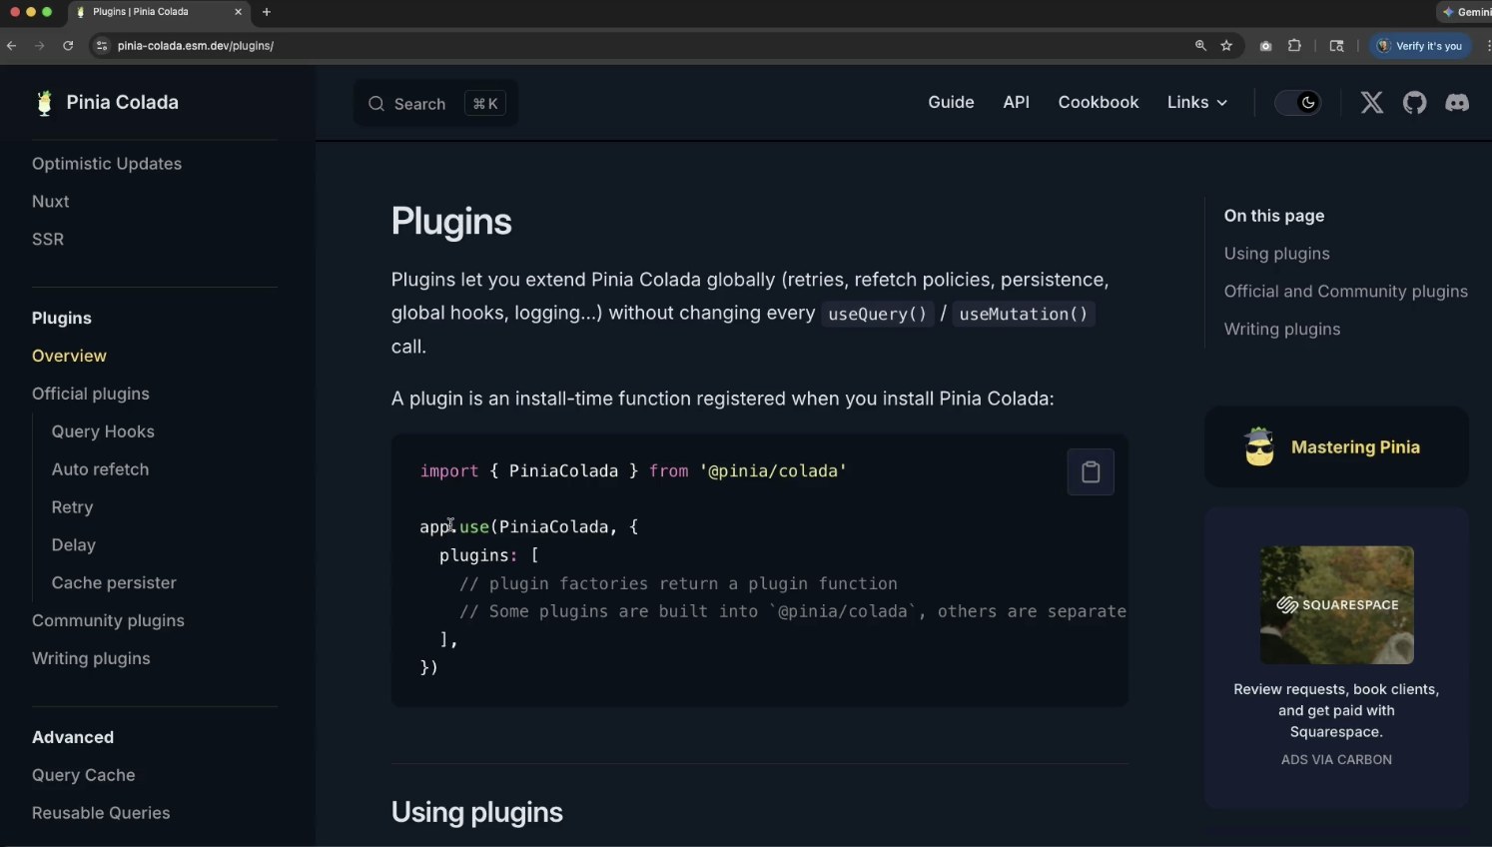The height and width of the screenshot is (847, 1492).
Task: Reload the current browser page
Action: (x=68, y=46)
